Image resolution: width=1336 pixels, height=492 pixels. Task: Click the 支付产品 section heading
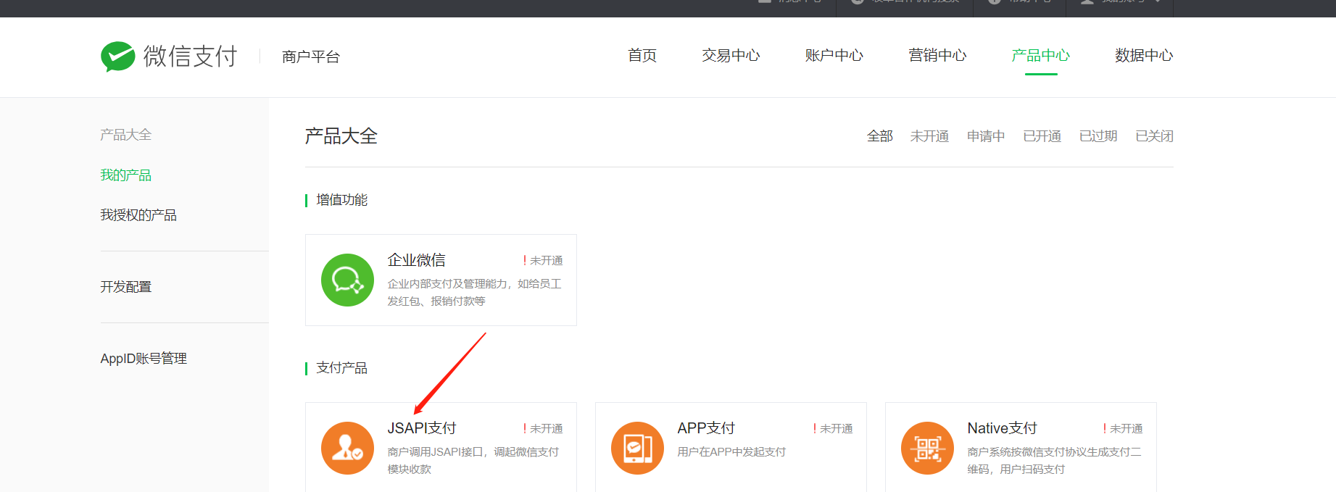point(342,368)
